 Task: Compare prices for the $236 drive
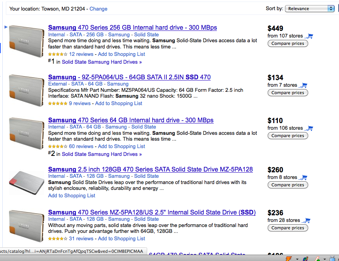point(288,228)
